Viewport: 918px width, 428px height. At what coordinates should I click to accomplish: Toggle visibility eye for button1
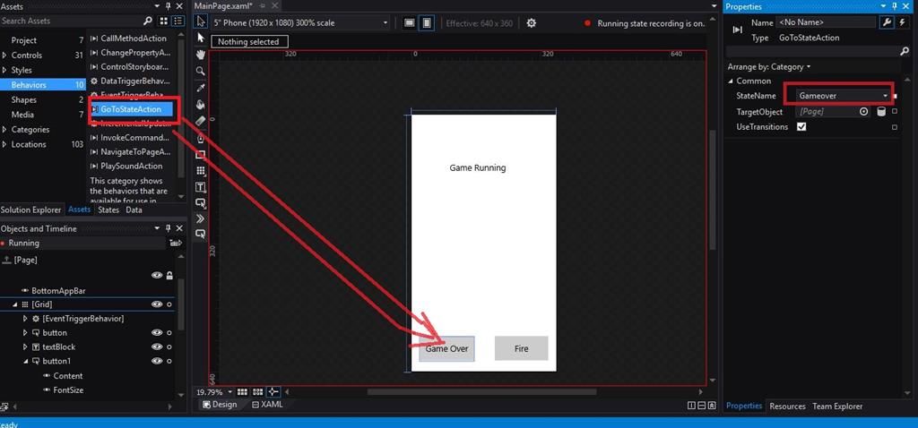(157, 362)
